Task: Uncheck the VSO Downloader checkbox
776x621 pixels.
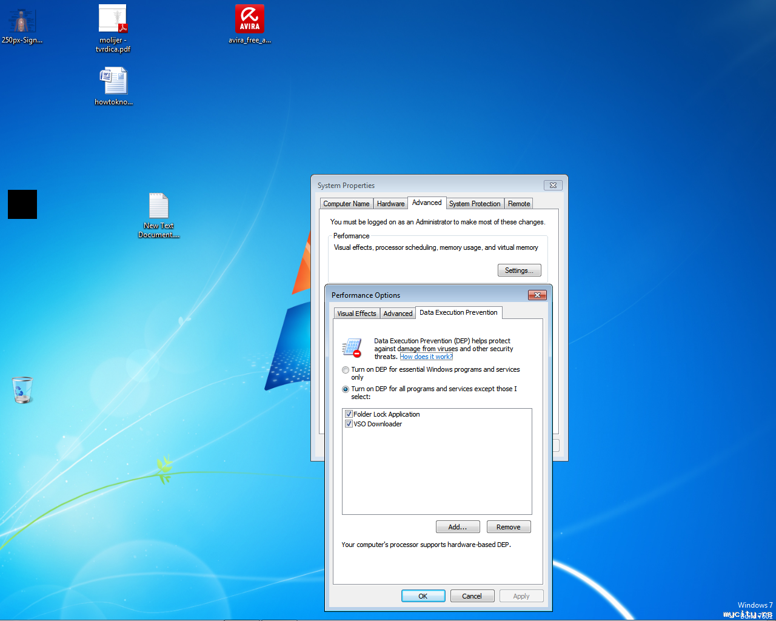Action: pos(349,424)
